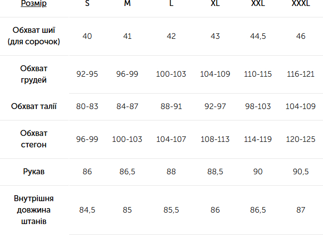
Task: Select the M size column header
Action: click(x=127, y=4)
